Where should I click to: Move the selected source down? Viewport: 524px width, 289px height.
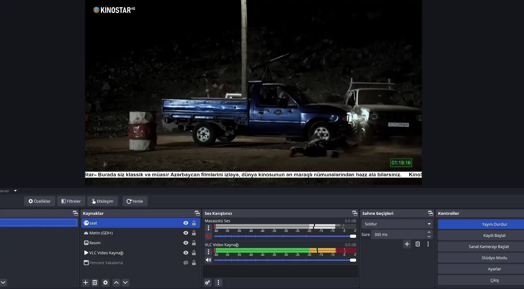125,282
